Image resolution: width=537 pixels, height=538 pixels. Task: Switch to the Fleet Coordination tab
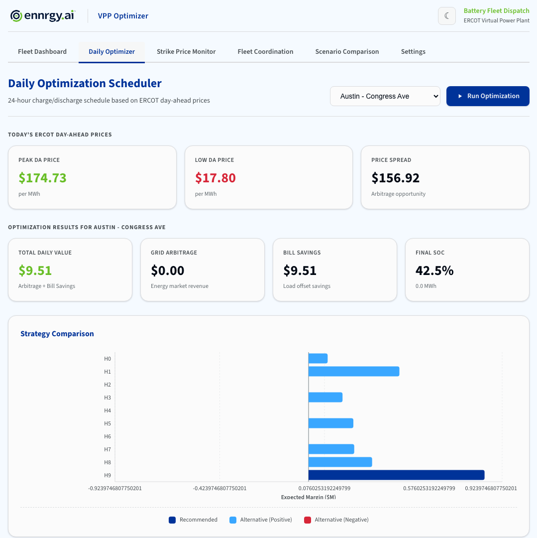[x=265, y=51]
